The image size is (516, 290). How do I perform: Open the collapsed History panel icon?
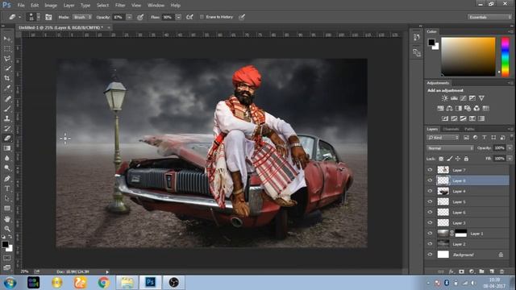pos(417,37)
